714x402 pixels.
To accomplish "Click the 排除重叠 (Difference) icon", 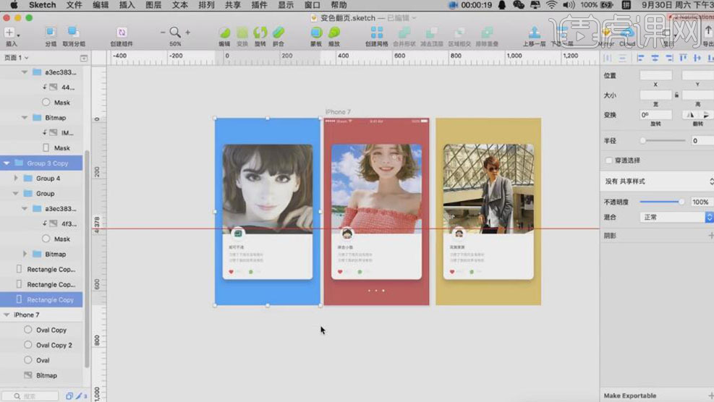I will (487, 33).
